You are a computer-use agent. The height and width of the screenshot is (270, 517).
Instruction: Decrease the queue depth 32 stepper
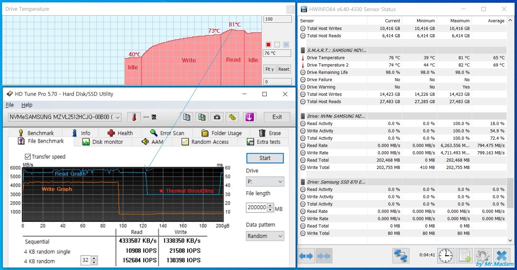(94, 262)
